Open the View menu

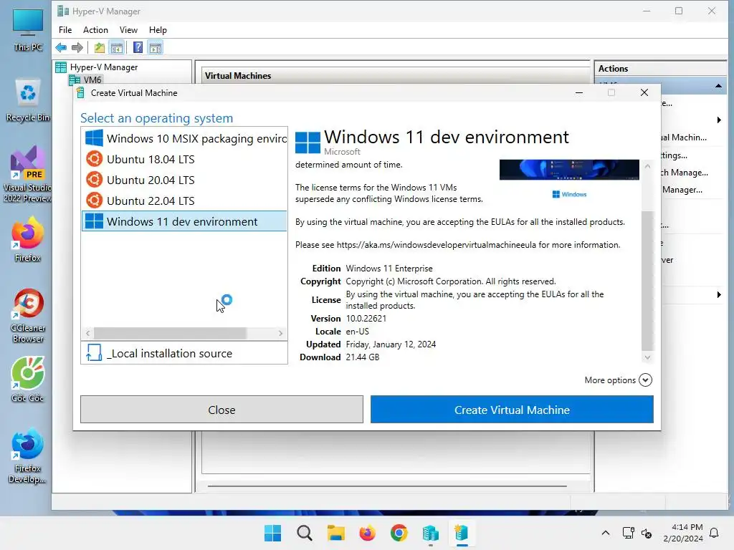[128, 30]
